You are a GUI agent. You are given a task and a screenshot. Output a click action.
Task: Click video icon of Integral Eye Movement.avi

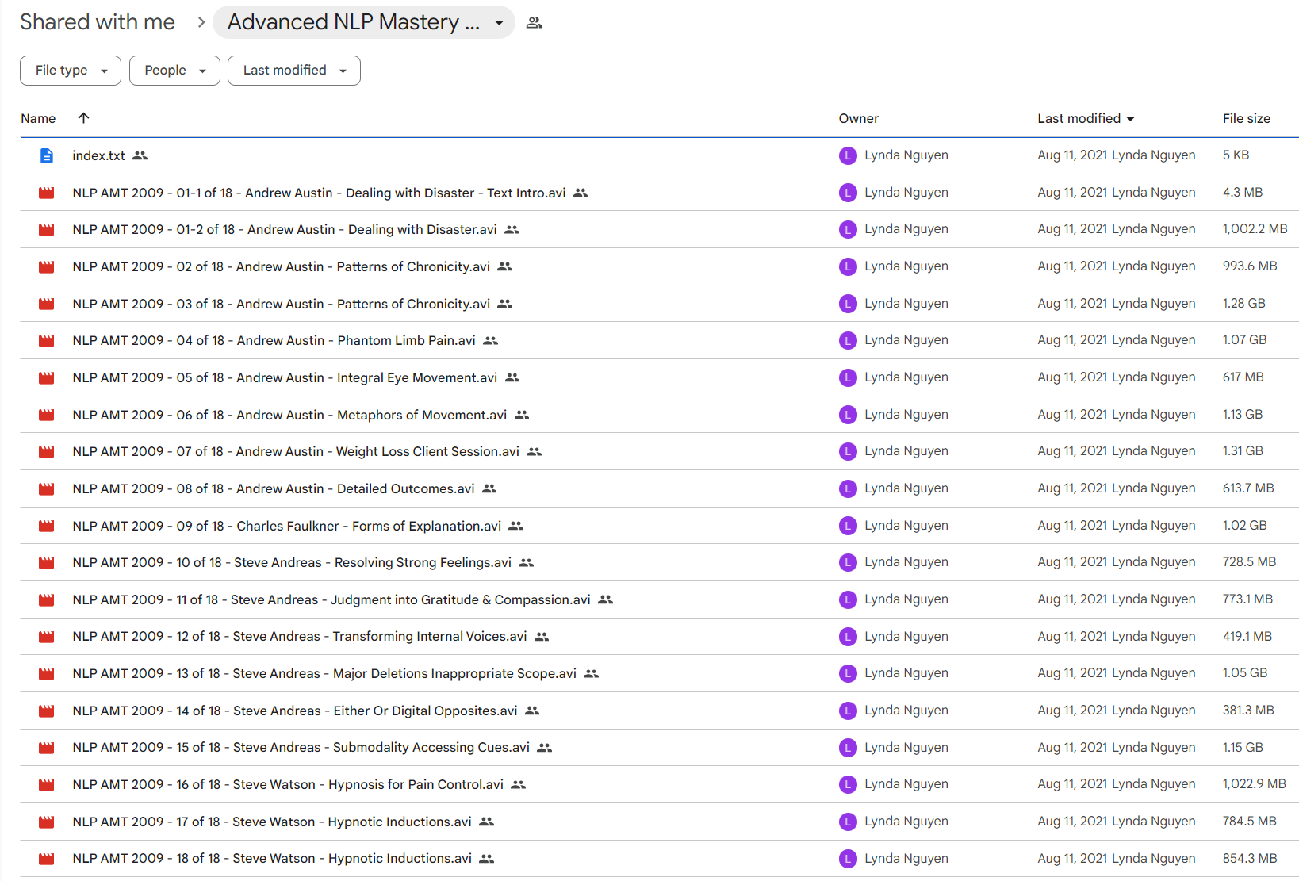47,378
